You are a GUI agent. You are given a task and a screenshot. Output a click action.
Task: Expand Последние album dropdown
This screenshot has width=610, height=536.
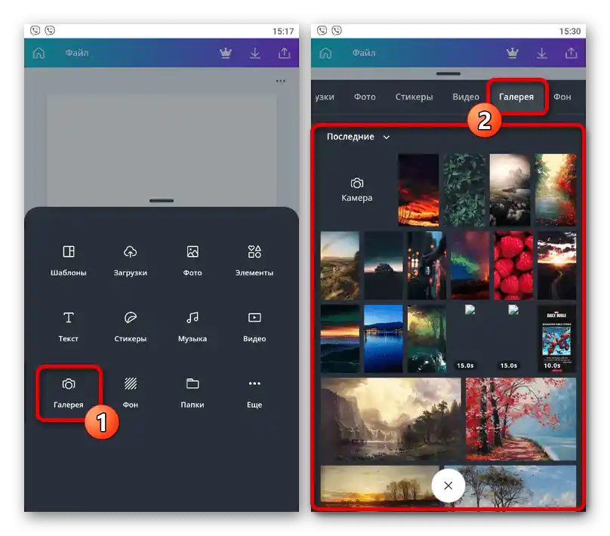[x=359, y=137]
